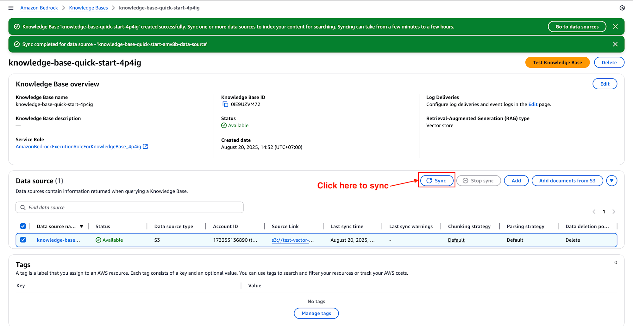
Task: Click the Value column header in Tags
Action: (254, 285)
